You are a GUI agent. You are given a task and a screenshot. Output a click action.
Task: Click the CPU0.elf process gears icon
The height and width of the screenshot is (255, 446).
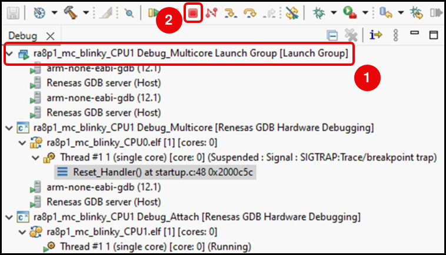(x=36, y=143)
